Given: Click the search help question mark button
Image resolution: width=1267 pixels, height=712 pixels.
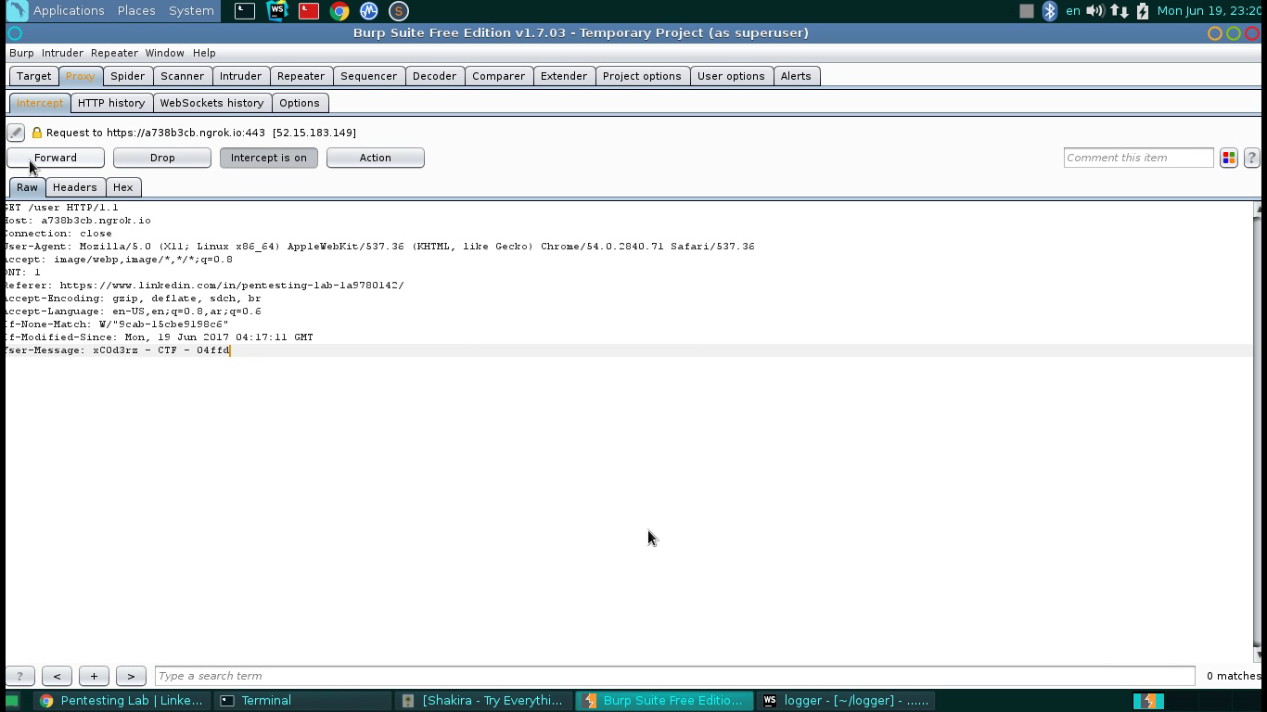Looking at the screenshot, I should pyautogui.click(x=19, y=676).
